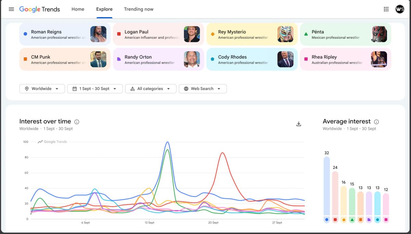Viewport: 411px width, 234px height.
Task: Click the red line peak near 20 Sept
Action: click(223, 153)
